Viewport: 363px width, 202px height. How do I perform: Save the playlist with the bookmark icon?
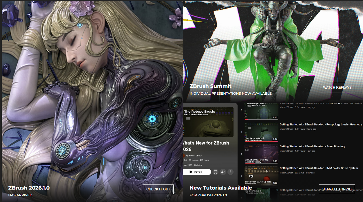215,172
